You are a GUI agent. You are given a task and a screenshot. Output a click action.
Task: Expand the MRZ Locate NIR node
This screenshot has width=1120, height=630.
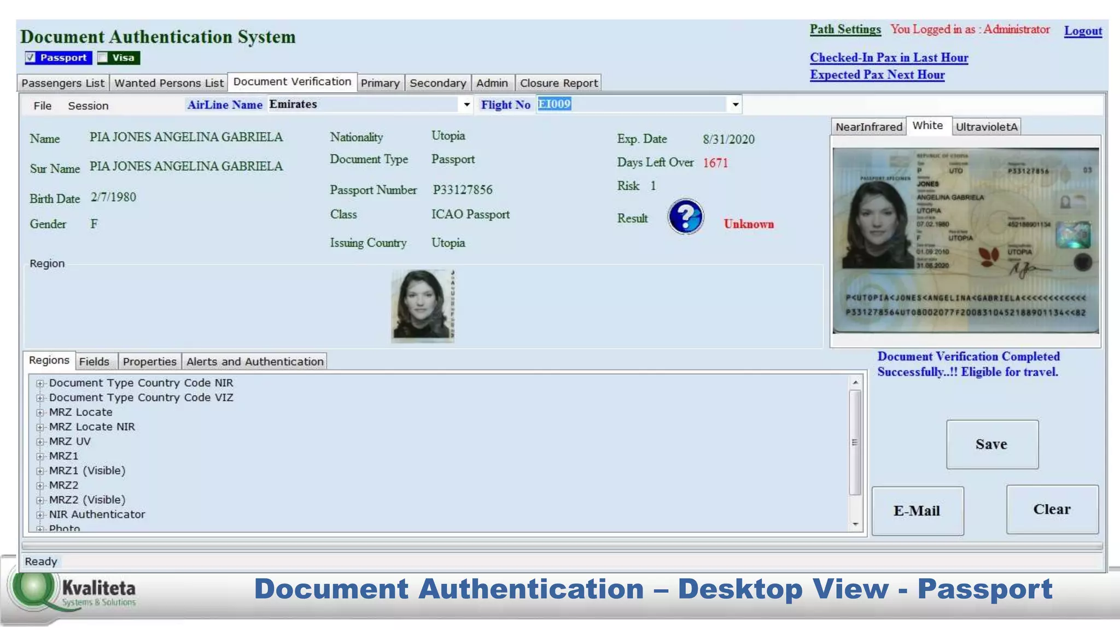click(40, 427)
